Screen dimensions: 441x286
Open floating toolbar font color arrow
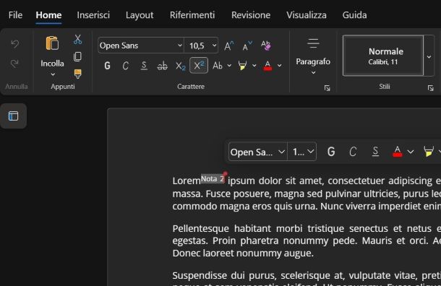click(411, 152)
